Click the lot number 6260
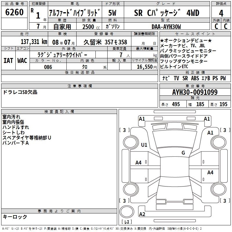232x232 pixels. tap(14, 12)
